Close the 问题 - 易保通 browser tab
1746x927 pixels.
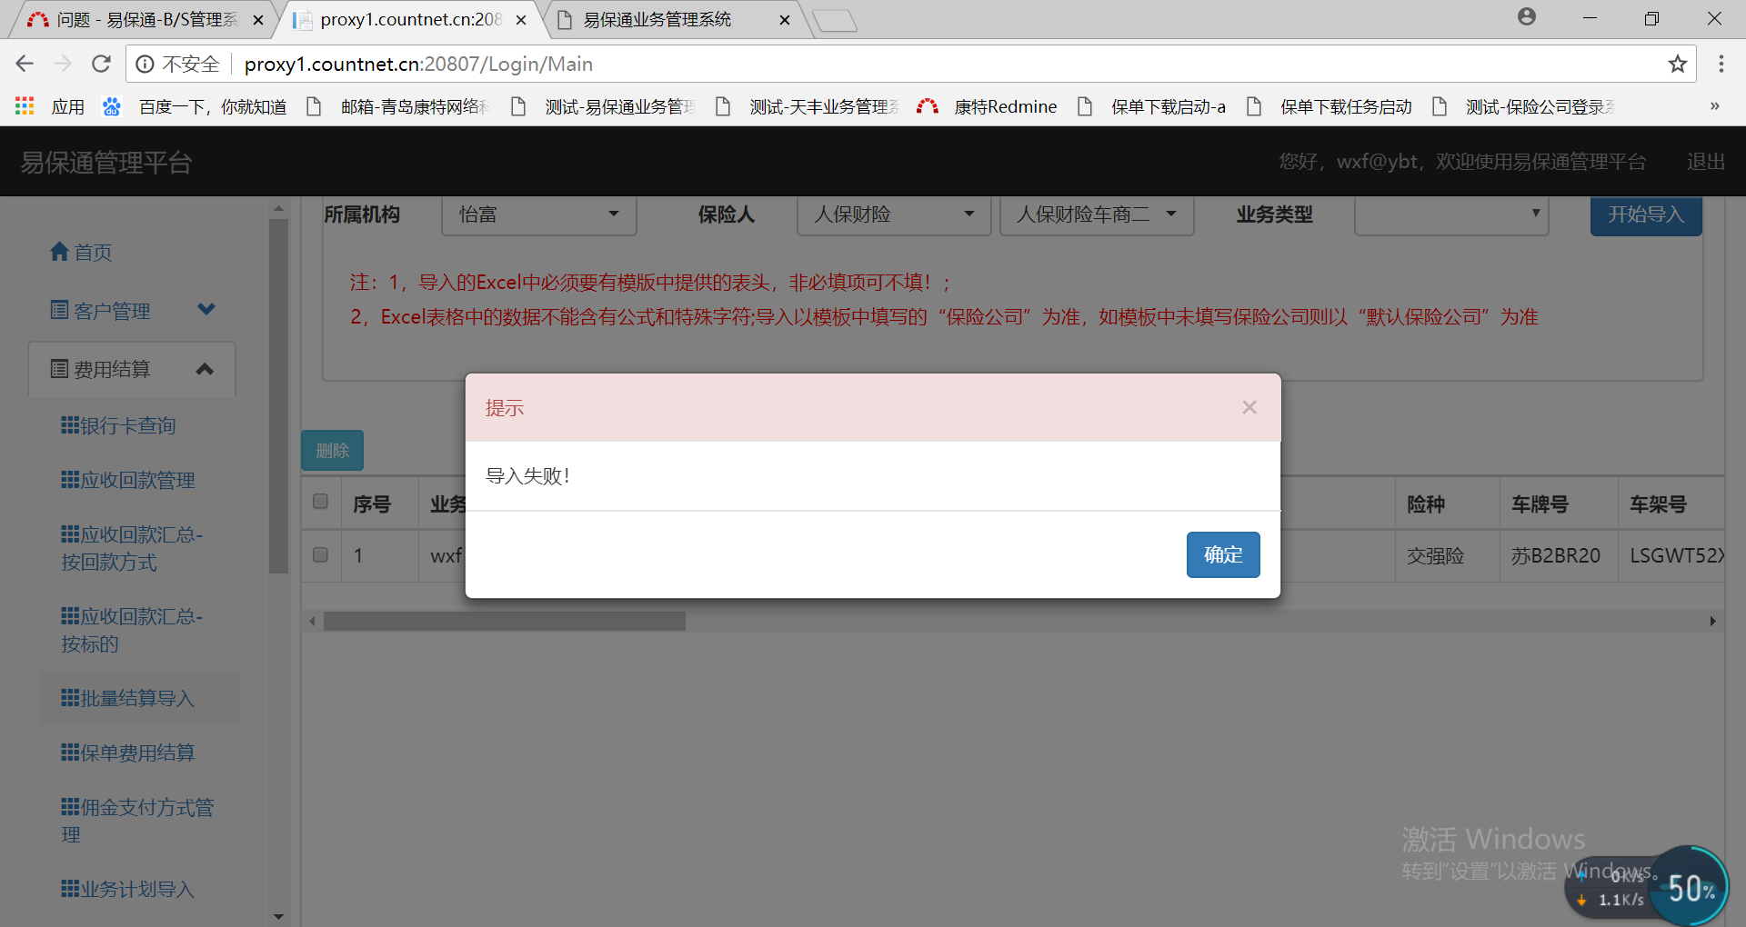pyautogui.click(x=258, y=20)
